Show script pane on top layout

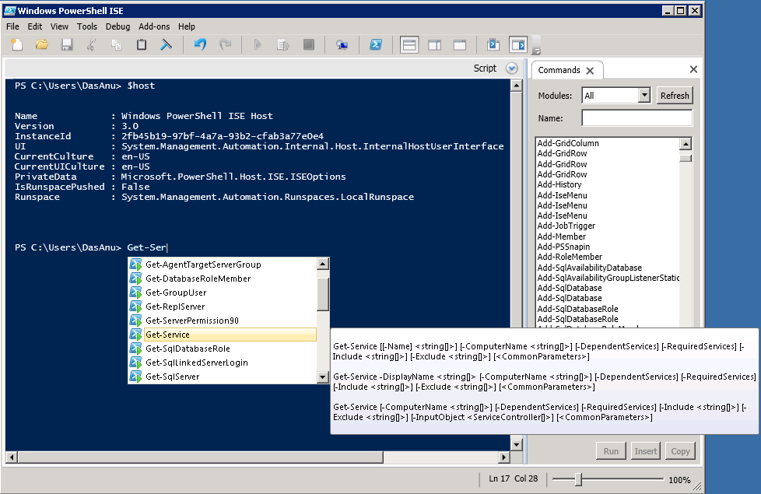[x=409, y=45]
